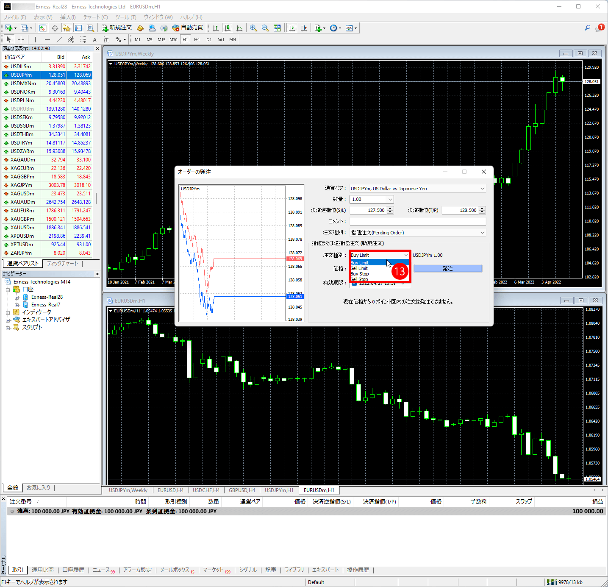608x587 pixels.
Task: Toggle the 有効期限 expiry checkbox
Action: coord(354,284)
